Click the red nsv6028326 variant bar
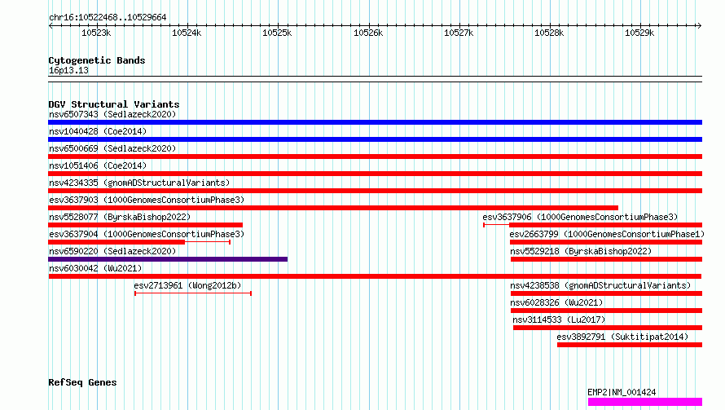Viewport: 725px width, 410px height. point(606,311)
